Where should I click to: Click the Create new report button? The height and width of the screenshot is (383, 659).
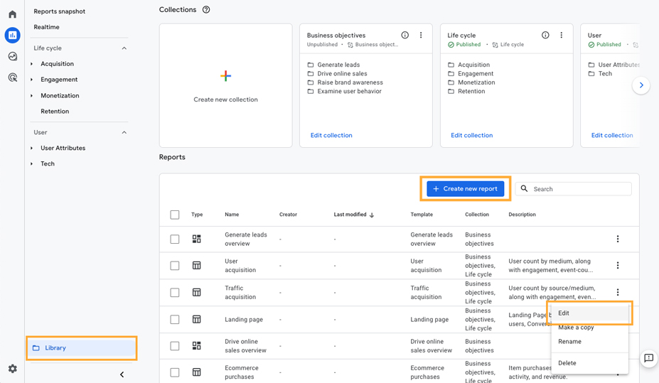click(465, 188)
